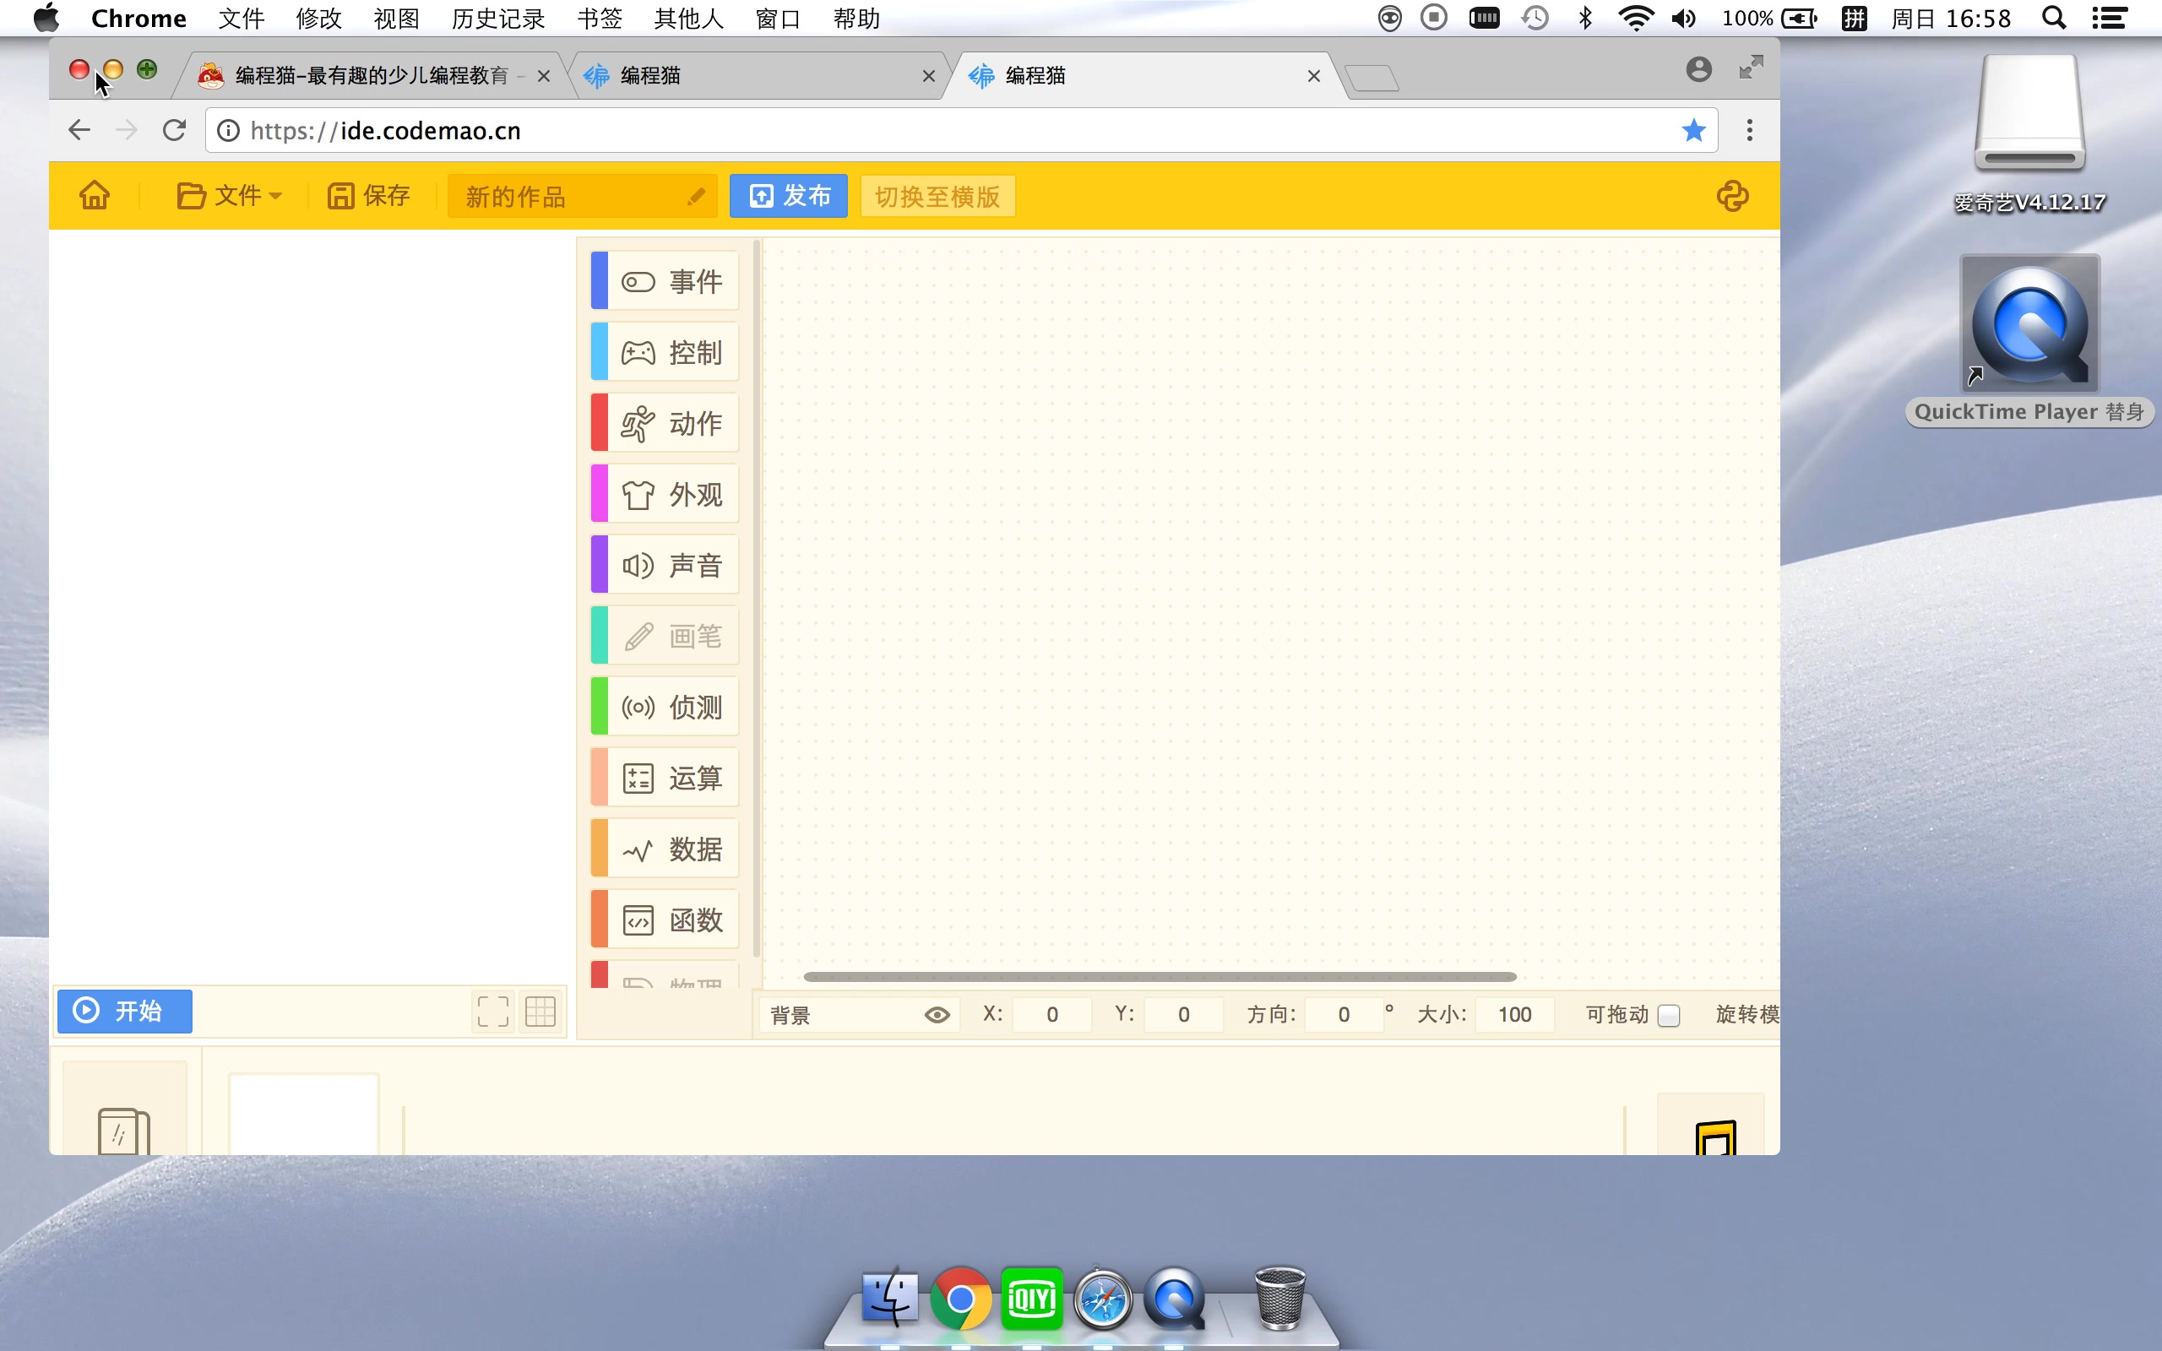Expand the 文件 (File) dropdown menu

(x=229, y=196)
